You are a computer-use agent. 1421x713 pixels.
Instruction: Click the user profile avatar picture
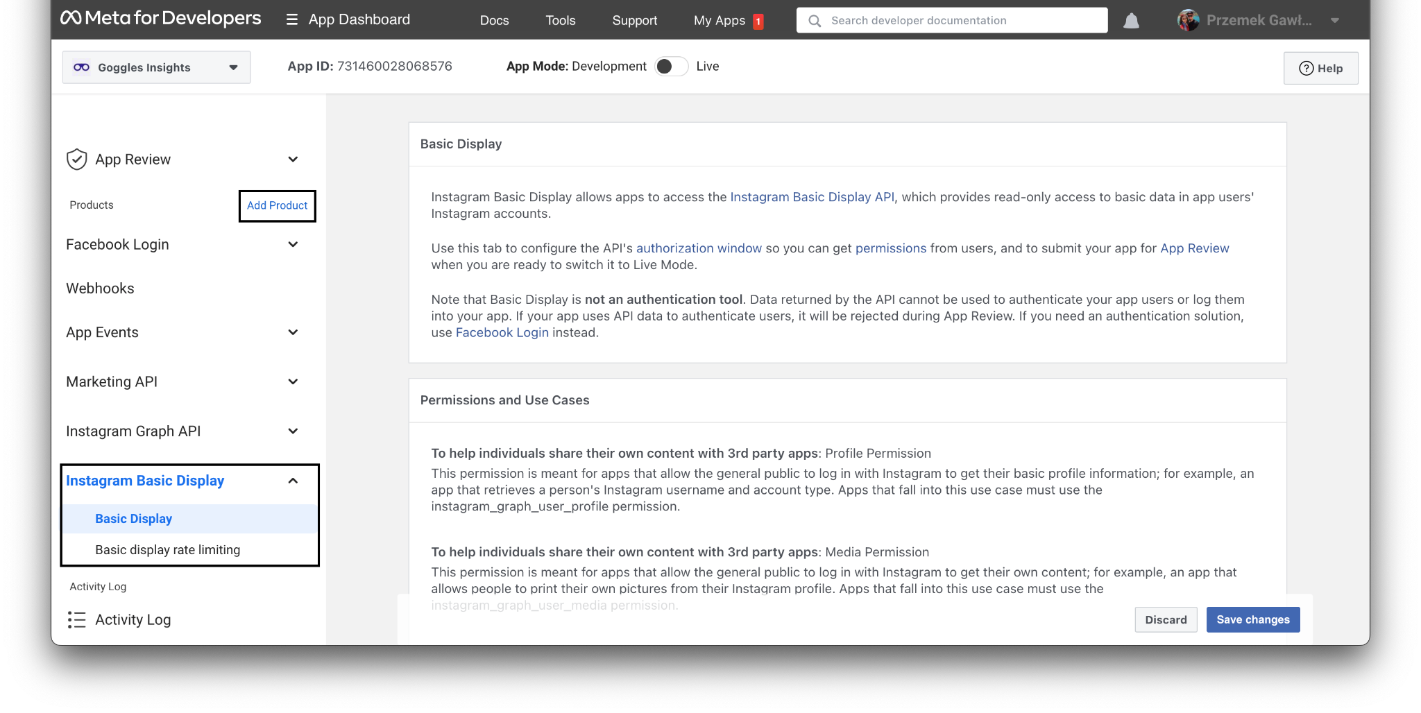point(1188,21)
